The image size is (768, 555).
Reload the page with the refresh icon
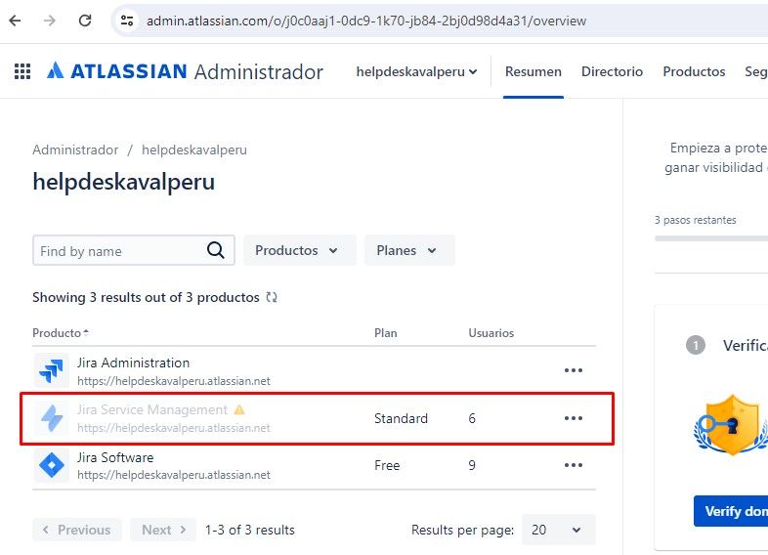tap(85, 21)
